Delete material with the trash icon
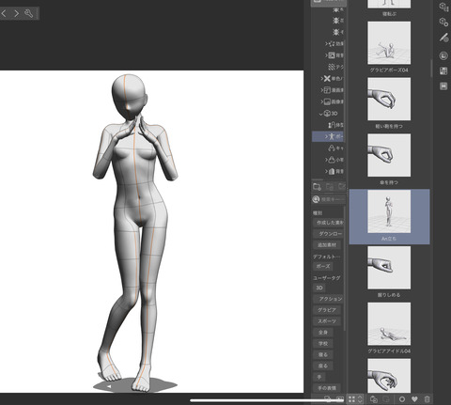The height and width of the screenshot is (405, 451). tap(427, 399)
